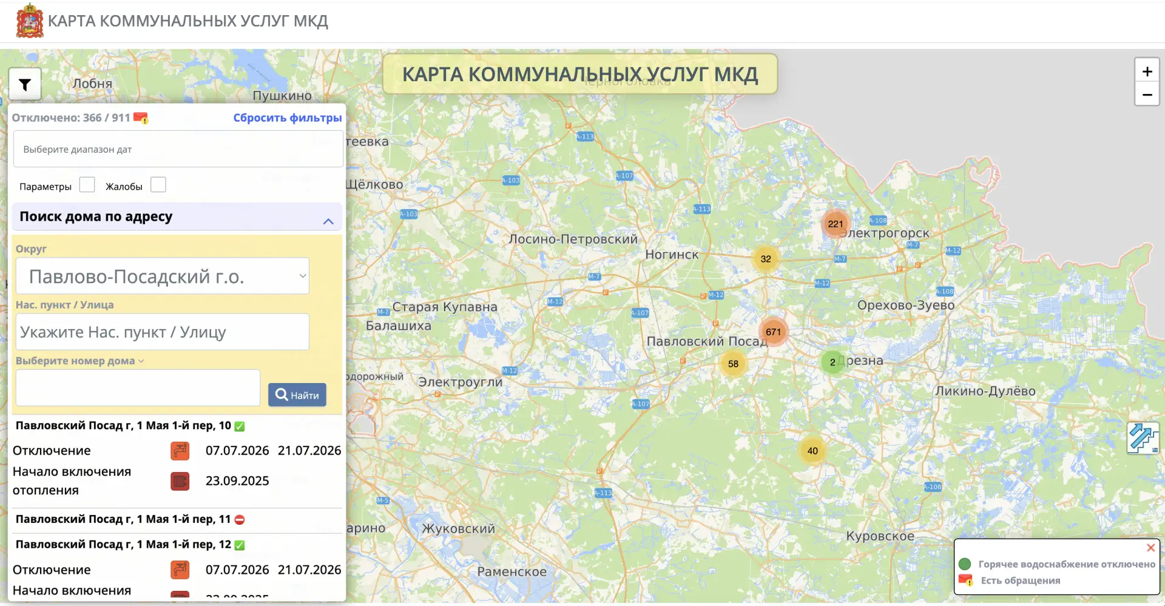Toggle the filter funnel button
This screenshot has width=1165, height=606.
coord(25,85)
